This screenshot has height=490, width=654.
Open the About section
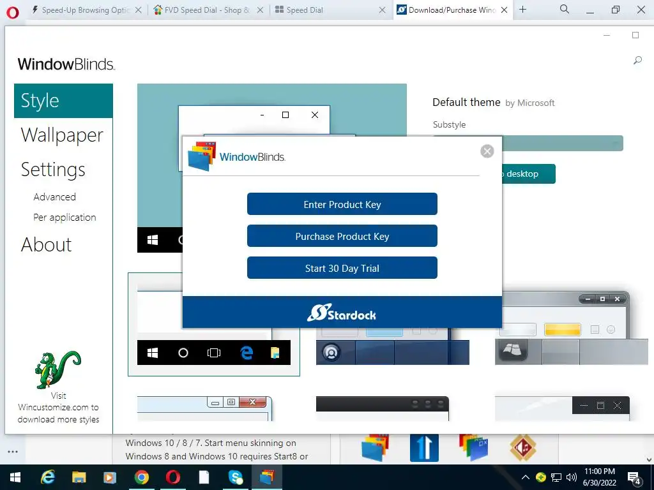pos(46,244)
